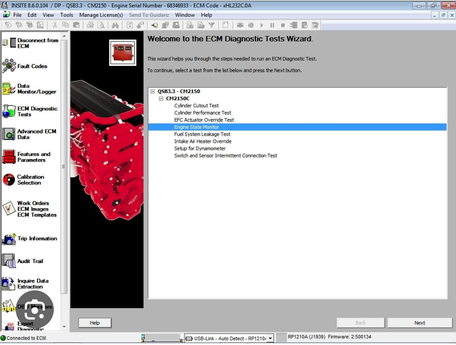Click the Stop toolbar button

(283, 25)
